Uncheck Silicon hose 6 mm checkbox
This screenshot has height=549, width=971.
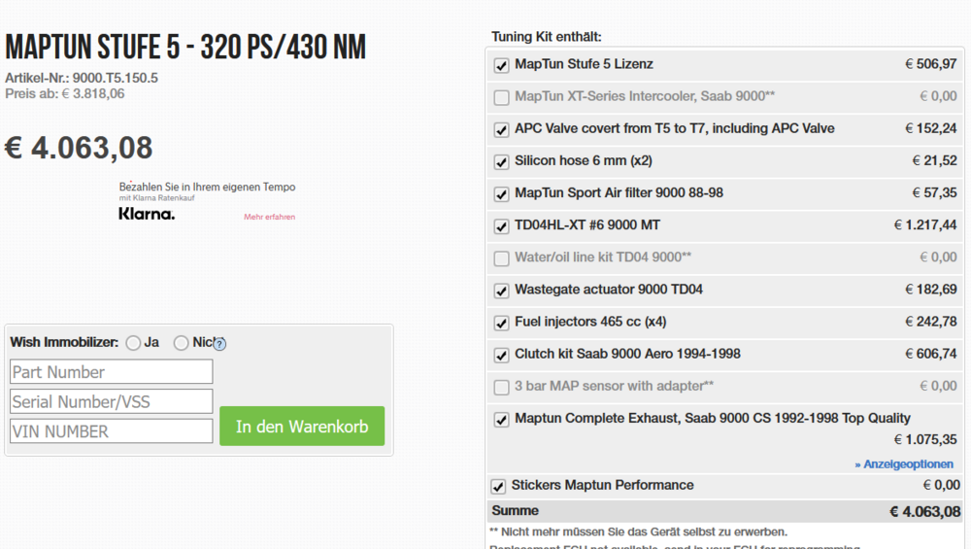[502, 161]
